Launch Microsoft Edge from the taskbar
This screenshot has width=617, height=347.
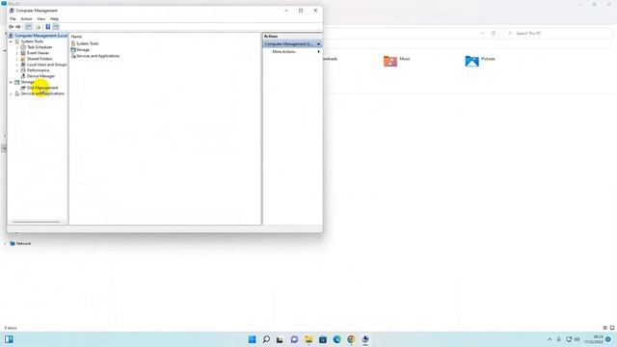[x=336, y=339]
